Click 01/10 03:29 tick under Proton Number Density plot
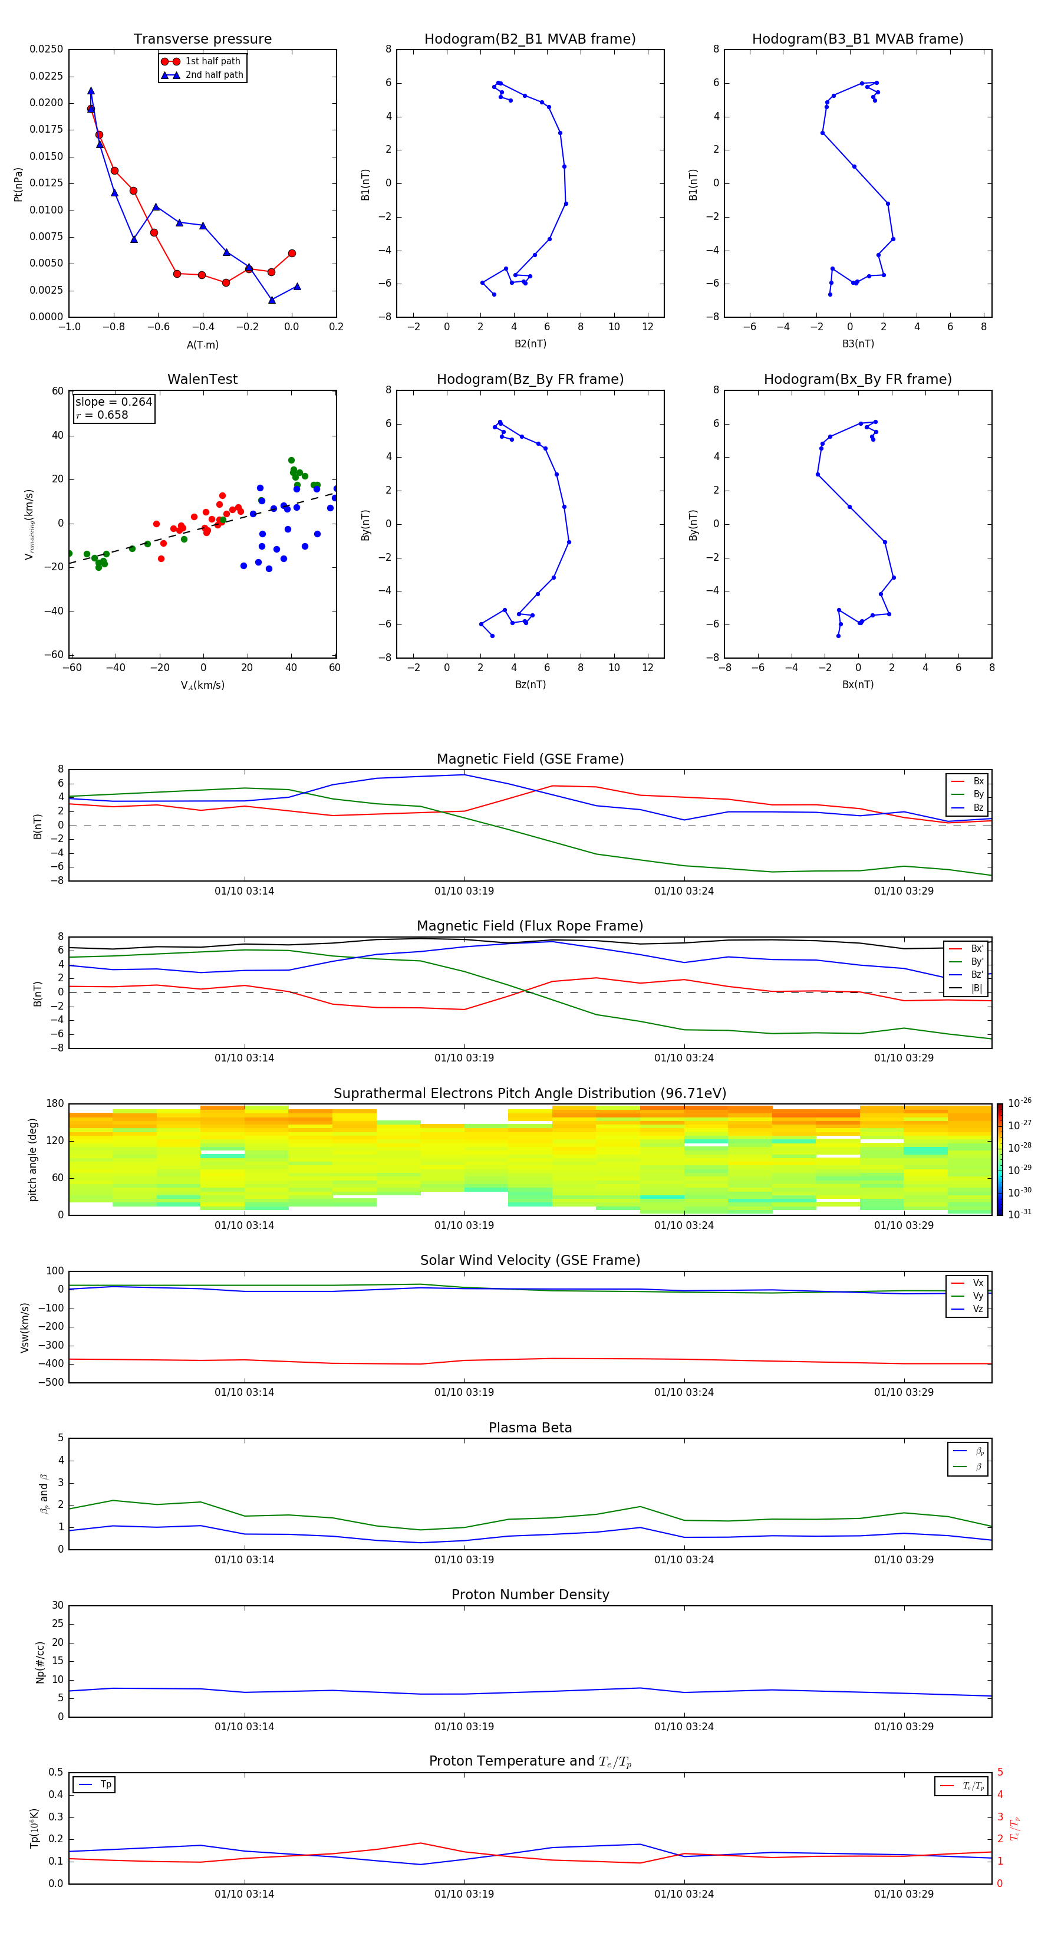 (x=903, y=1726)
